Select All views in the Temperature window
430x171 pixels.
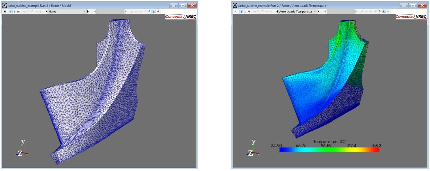[x=249, y=12]
